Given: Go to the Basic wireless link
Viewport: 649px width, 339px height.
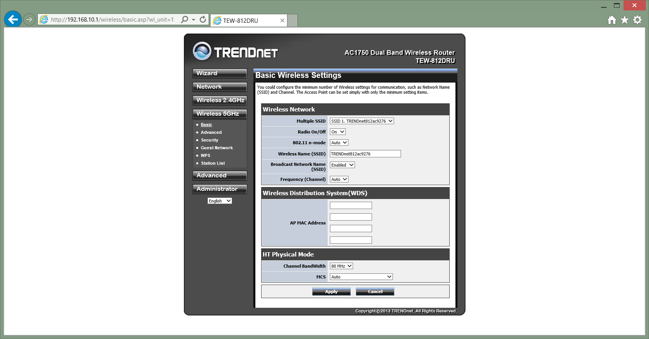Looking at the screenshot, I should point(206,125).
